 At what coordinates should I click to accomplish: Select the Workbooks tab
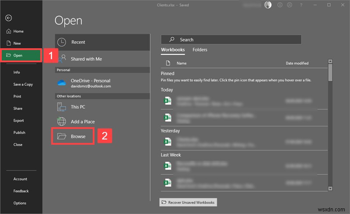pyautogui.click(x=173, y=50)
